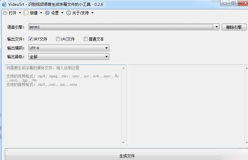Open the 输出音轨 全部 dropdown
Viewport: 248px width, 160px height.
coord(69,57)
